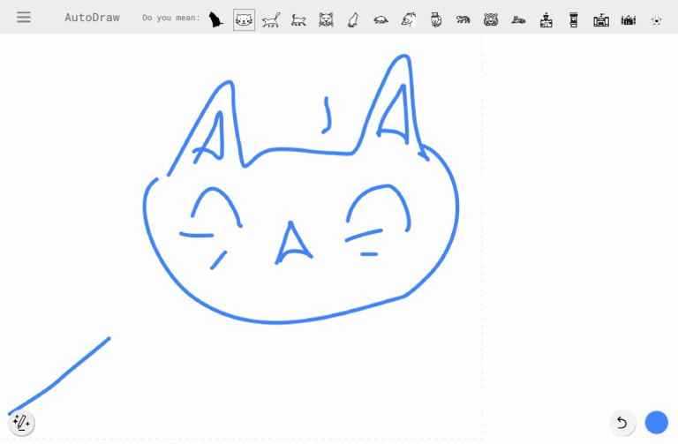This screenshot has width=678, height=444.
Task: Choose the whiskered cat head suggestion
Action: click(326, 20)
